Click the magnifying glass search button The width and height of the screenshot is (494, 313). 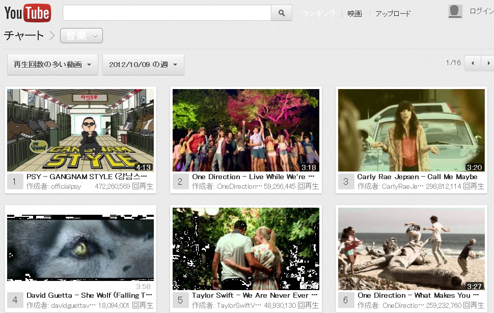(x=282, y=13)
